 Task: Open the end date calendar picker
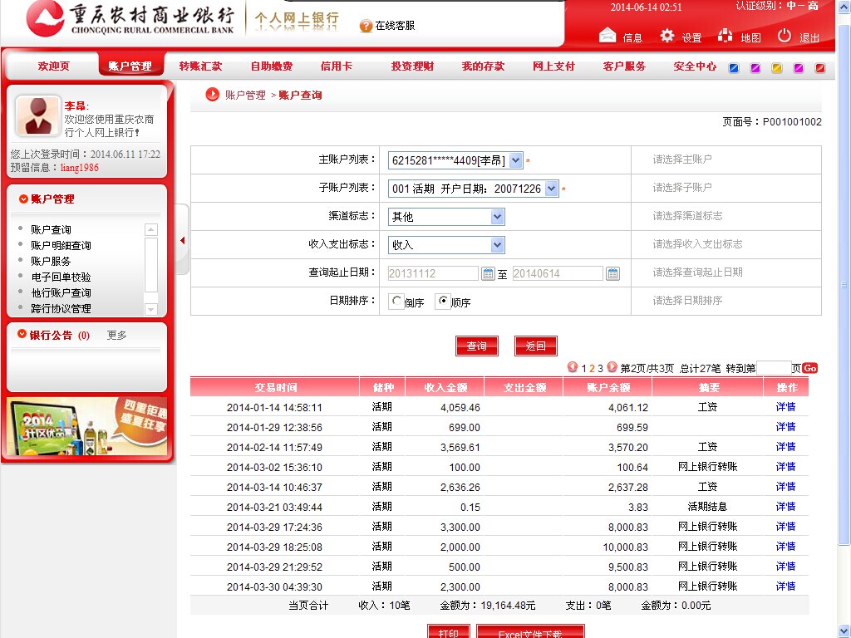coord(612,273)
